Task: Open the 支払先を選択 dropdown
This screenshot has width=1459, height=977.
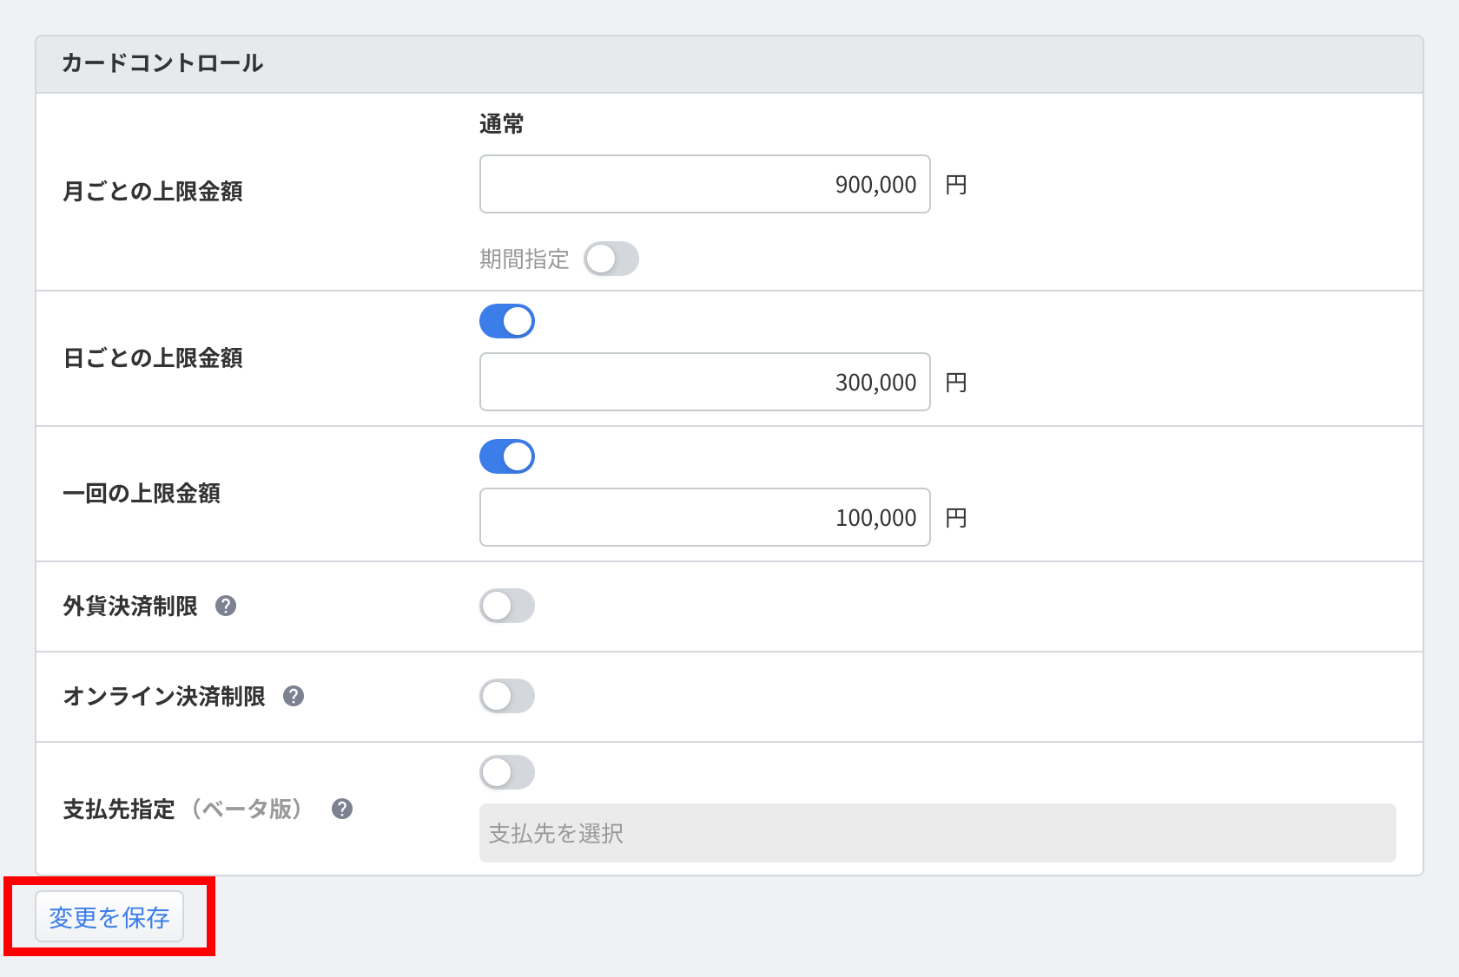Action: click(936, 833)
